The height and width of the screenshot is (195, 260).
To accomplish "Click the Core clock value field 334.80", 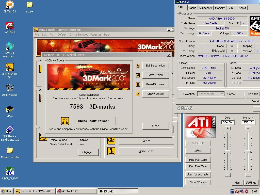I will 227,122.
